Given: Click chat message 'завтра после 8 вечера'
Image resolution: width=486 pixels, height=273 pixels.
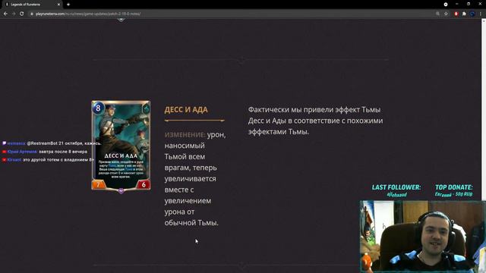Looking at the screenshot, I should tap(63, 152).
